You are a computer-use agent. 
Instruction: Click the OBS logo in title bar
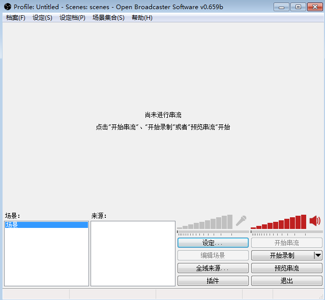[8, 7]
